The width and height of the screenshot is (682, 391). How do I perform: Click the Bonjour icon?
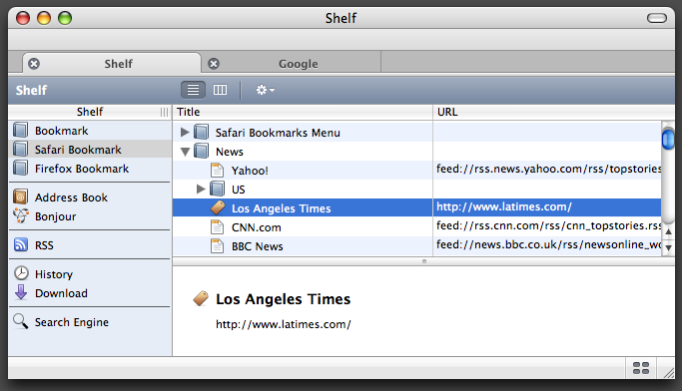point(20,215)
